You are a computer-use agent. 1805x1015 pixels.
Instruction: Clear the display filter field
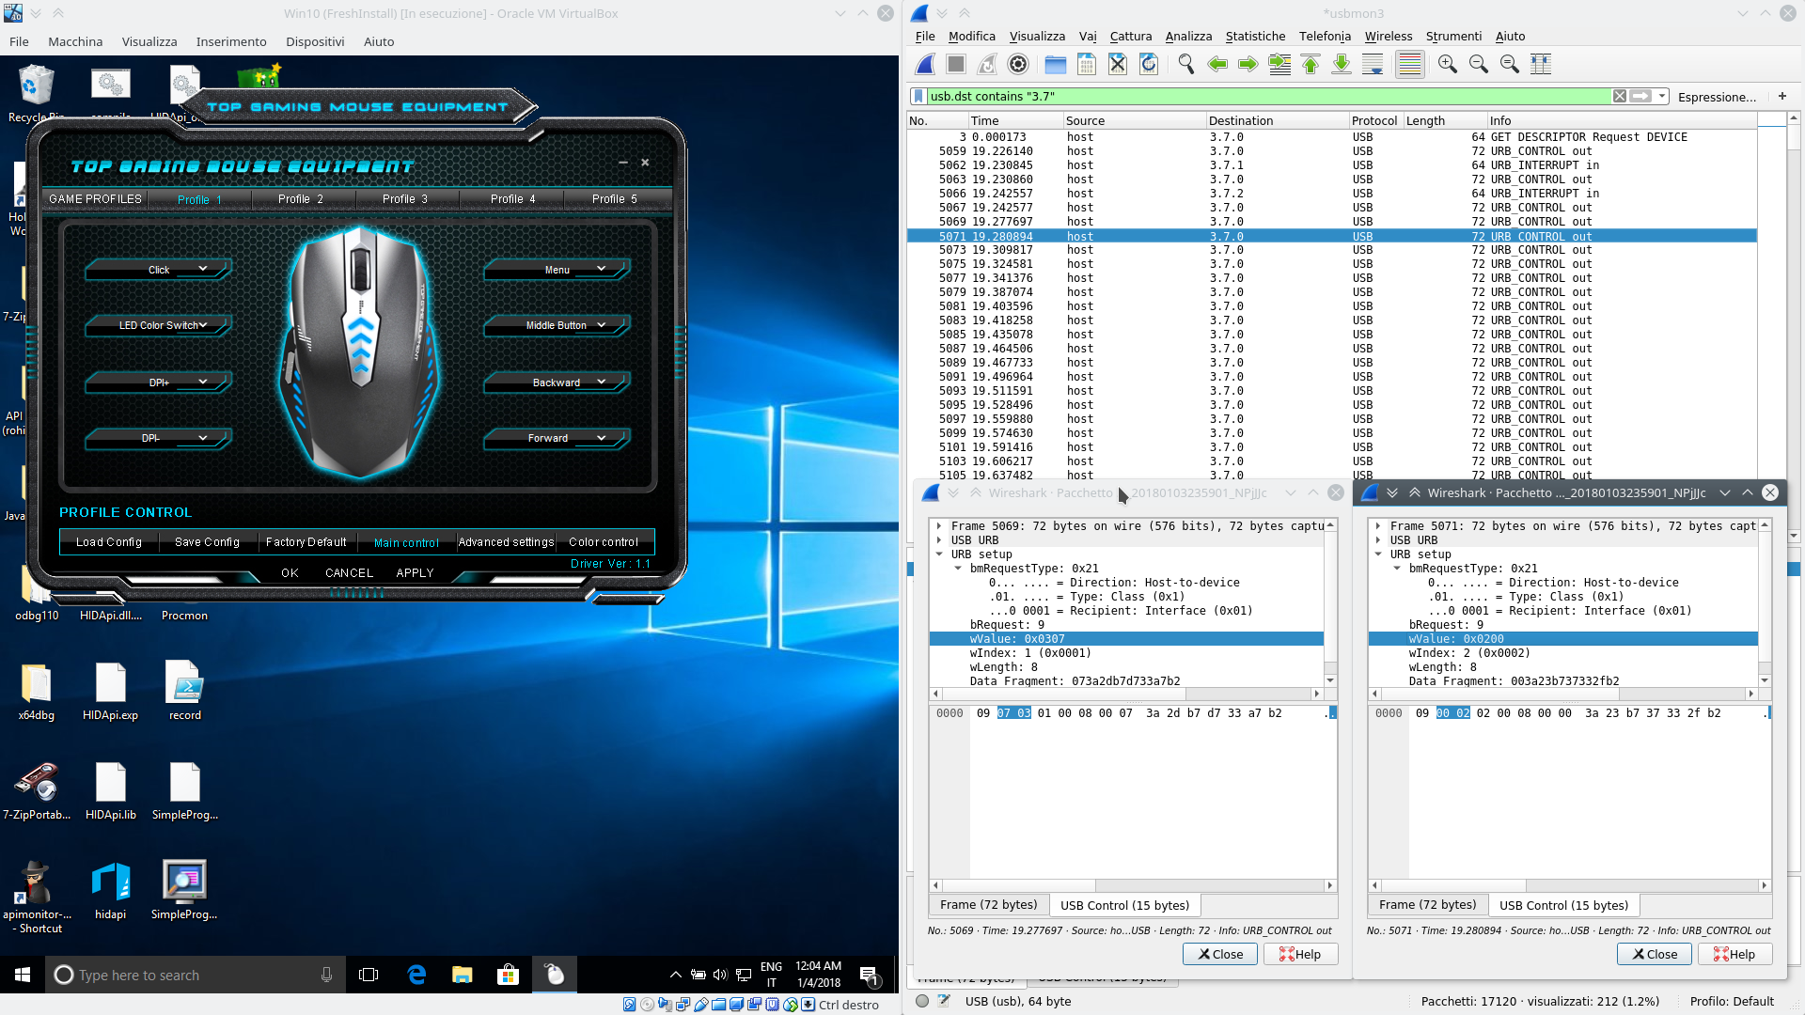coord(1619,96)
